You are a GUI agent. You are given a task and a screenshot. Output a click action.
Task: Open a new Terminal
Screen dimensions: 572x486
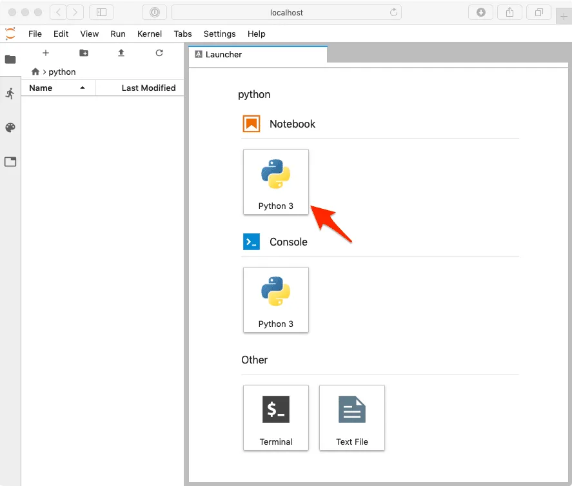tap(276, 418)
